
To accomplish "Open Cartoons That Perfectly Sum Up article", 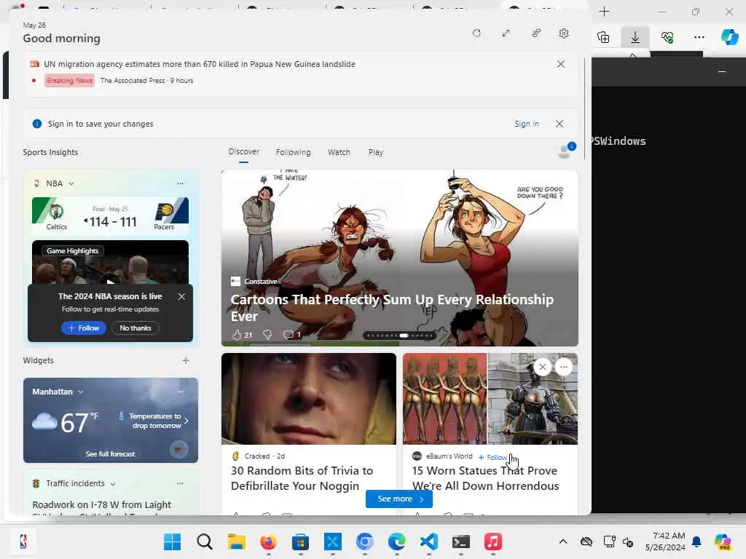I will 392,308.
